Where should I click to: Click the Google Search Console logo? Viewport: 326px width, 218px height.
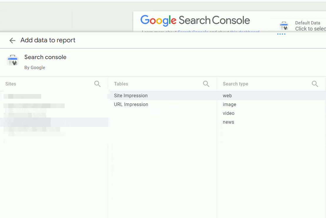point(195,21)
